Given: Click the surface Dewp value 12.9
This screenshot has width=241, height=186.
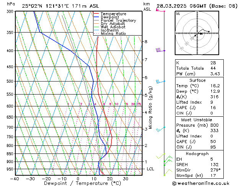Looking at the screenshot, I should (215, 91).
